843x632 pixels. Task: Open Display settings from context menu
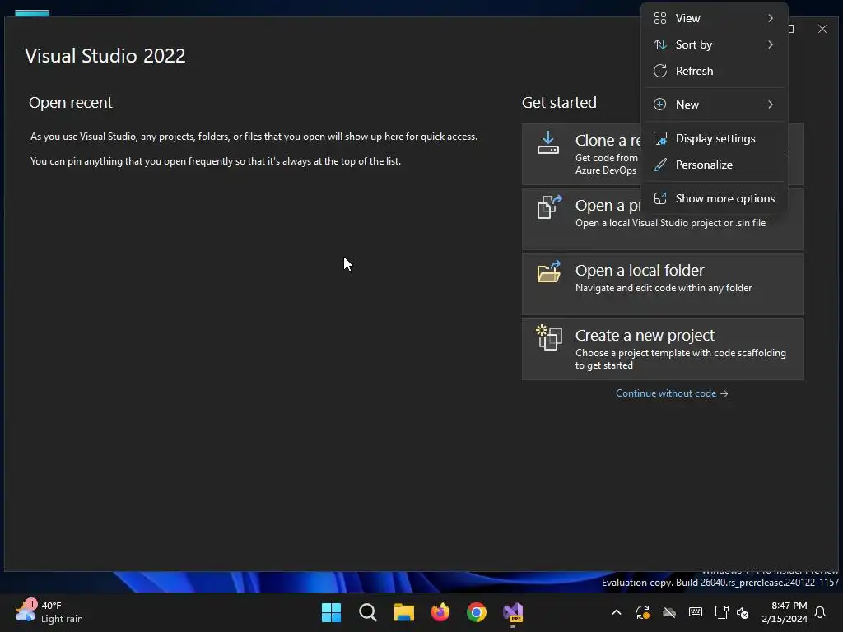coord(715,138)
